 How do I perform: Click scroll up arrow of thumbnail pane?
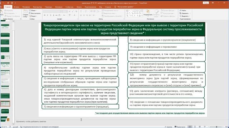[x=13, y=21]
